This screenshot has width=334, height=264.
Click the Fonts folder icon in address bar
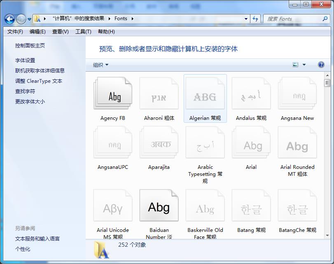pyautogui.click(x=37, y=19)
